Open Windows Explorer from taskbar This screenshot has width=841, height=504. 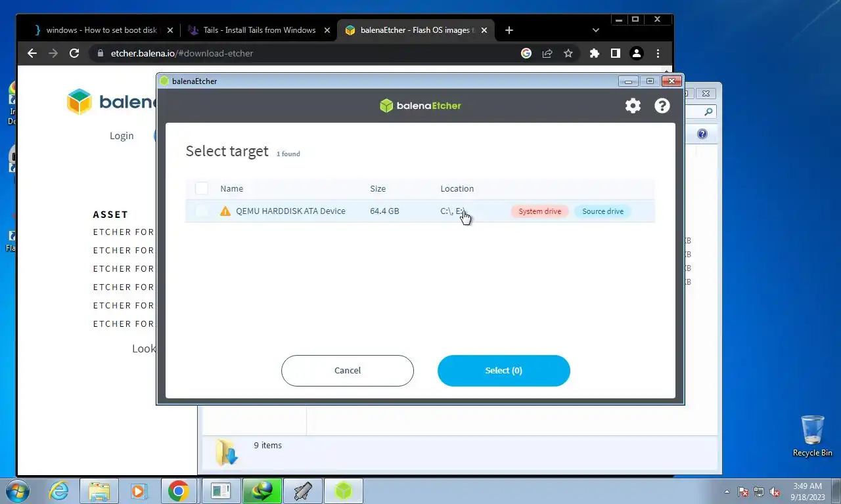(x=99, y=491)
